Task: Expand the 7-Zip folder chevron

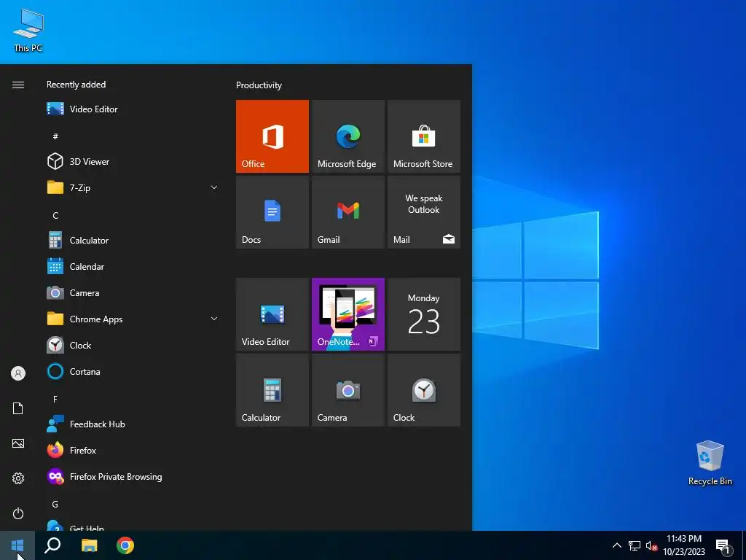Action: pyautogui.click(x=214, y=187)
